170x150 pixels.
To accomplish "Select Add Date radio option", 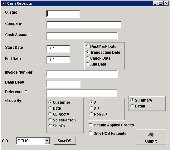I will tap(87, 64).
